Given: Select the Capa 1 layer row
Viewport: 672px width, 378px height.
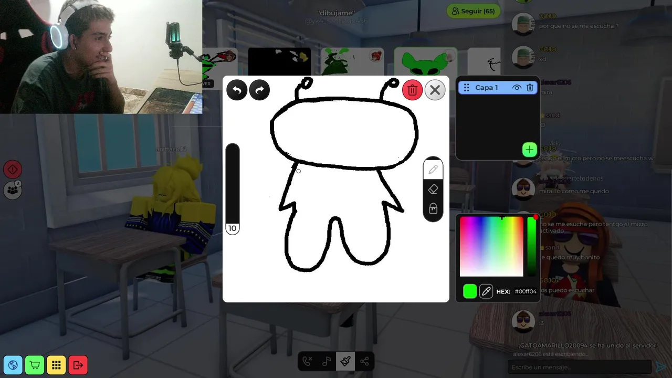Looking at the screenshot, I should 498,88.
